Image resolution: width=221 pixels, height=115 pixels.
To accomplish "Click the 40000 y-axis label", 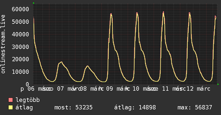I will [x=20, y=34].
